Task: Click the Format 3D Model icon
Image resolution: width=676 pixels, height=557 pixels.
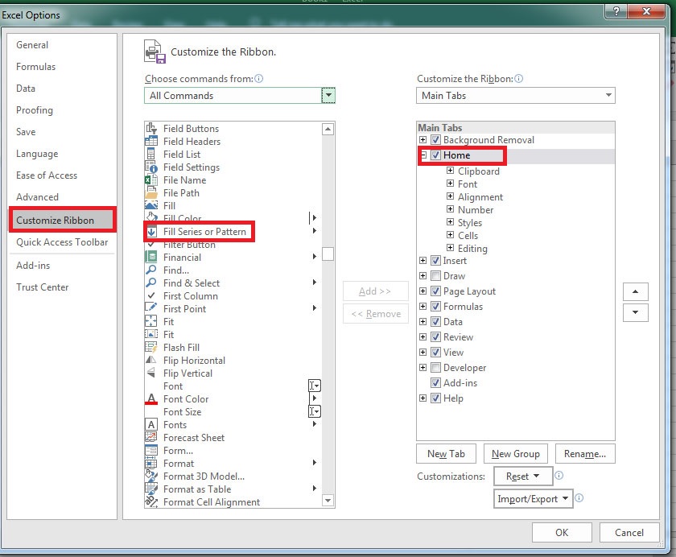Action: coord(151,477)
